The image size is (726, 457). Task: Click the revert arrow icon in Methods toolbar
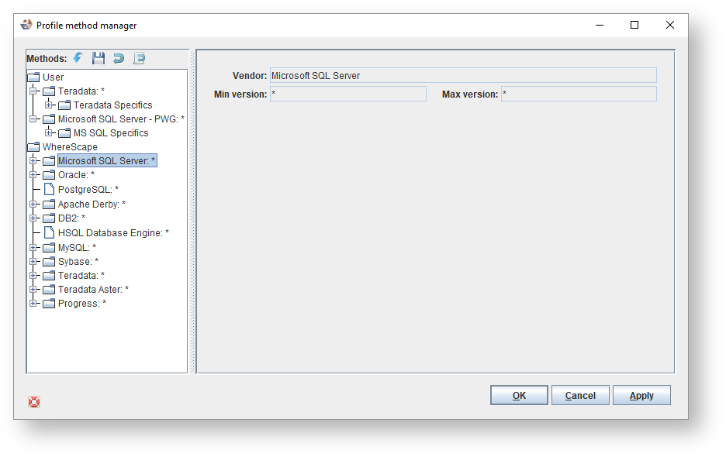(119, 58)
